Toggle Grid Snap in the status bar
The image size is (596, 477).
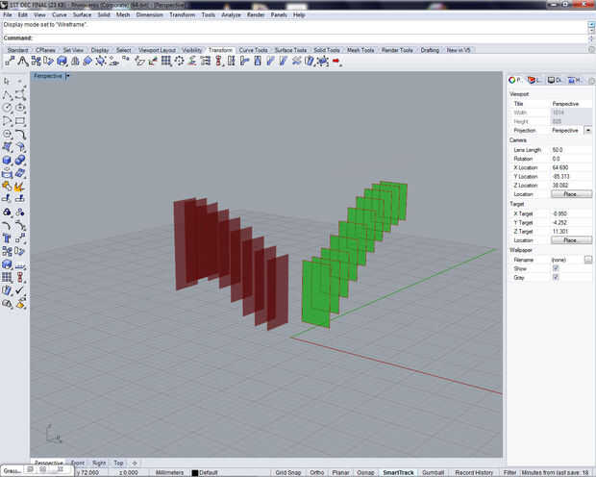[288, 472]
